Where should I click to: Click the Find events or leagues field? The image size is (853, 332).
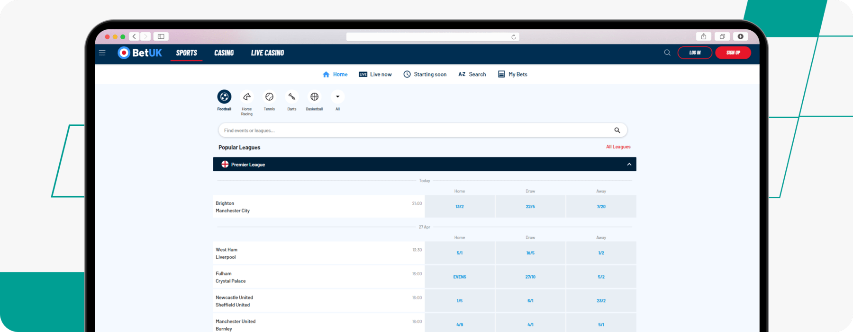pos(423,130)
